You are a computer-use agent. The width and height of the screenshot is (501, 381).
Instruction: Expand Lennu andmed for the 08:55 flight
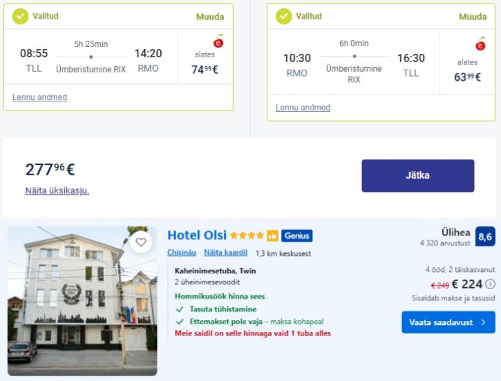(x=39, y=97)
